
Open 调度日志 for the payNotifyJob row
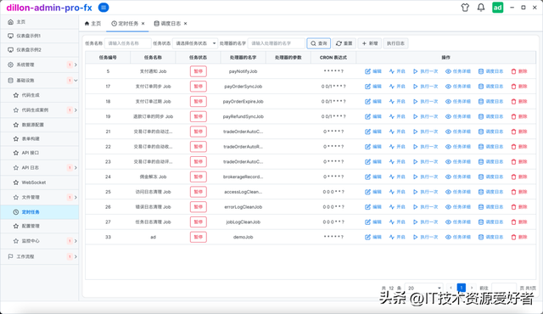coord(490,71)
